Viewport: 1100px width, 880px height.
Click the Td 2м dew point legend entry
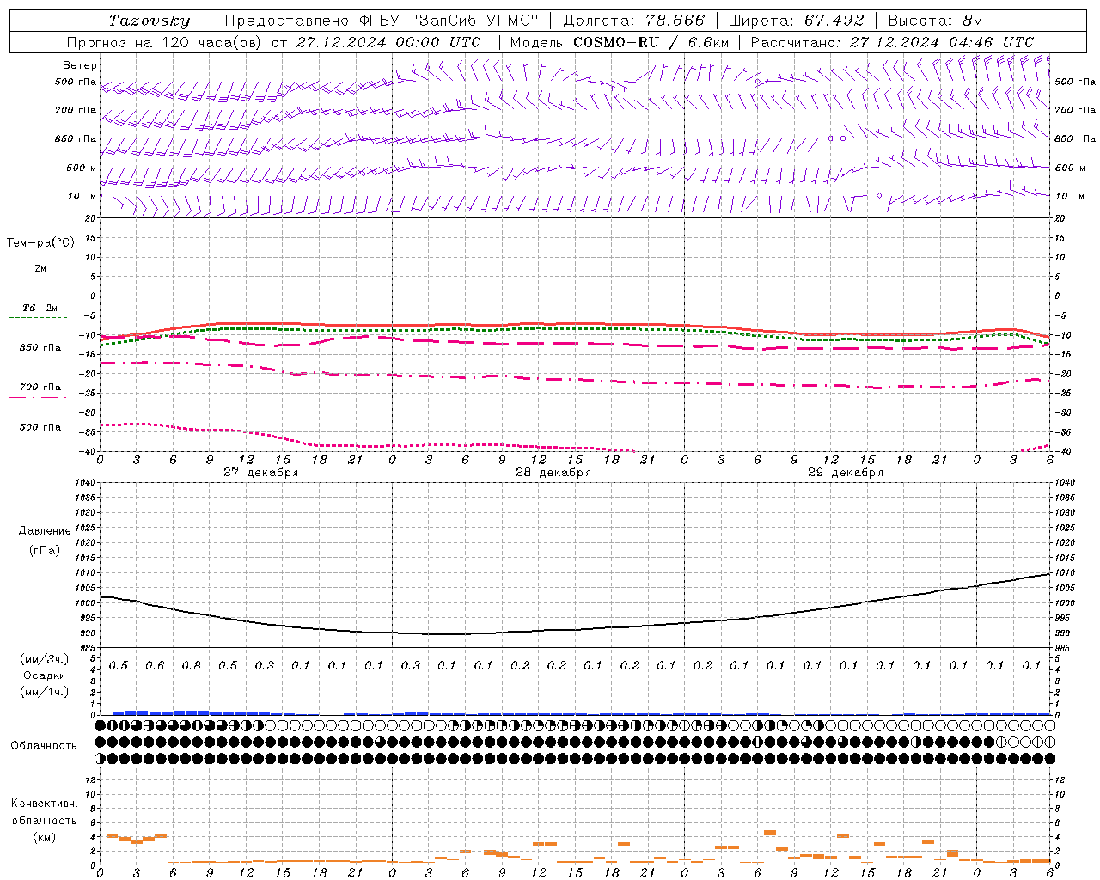[40, 308]
